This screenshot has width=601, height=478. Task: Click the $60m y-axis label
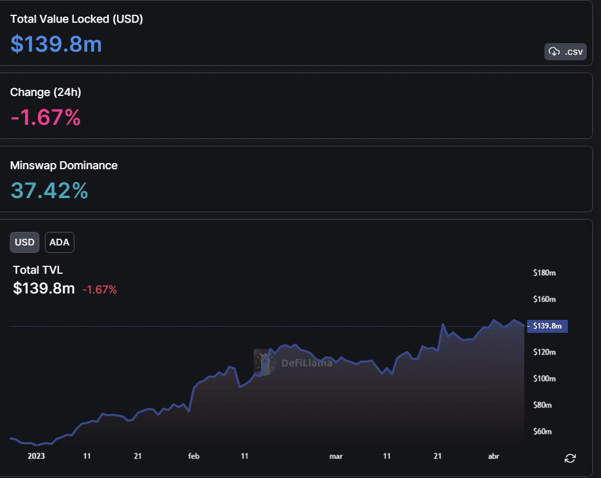click(x=543, y=431)
